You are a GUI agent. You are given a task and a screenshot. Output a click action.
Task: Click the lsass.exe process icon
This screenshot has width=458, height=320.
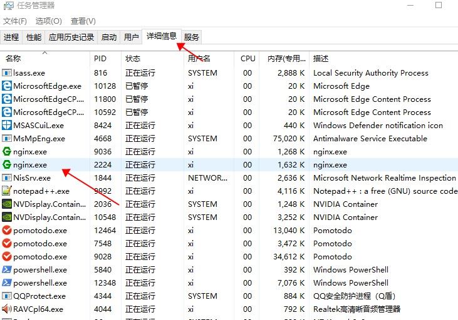[7, 73]
